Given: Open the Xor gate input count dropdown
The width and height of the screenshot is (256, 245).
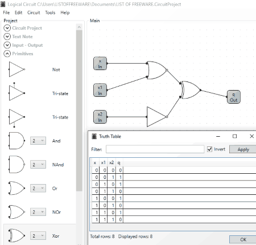Looking at the screenshot, I should point(38,236).
